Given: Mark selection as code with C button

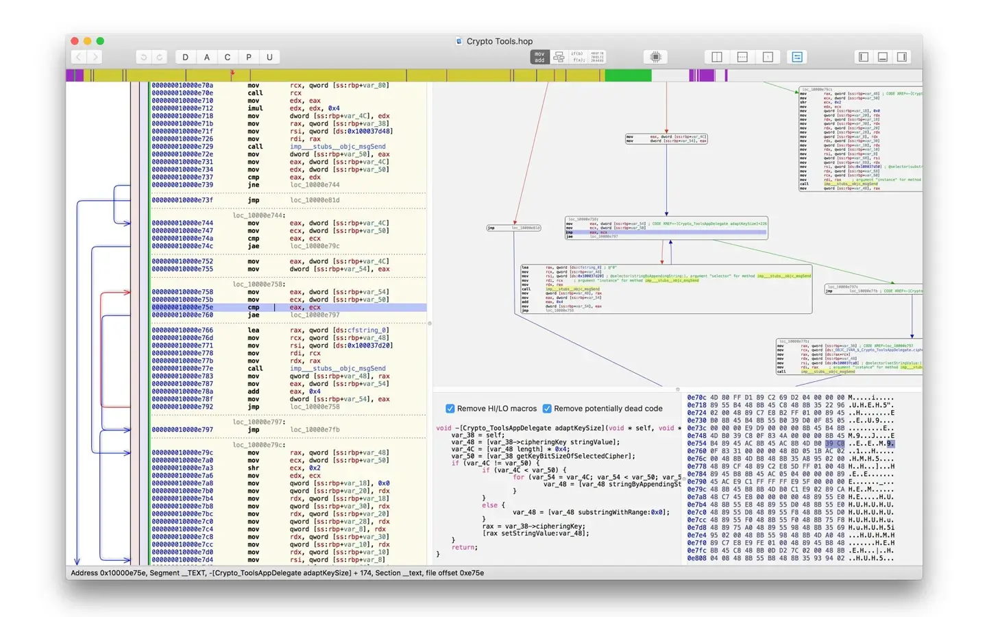Looking at the screenshot, I should coord(228,58).
